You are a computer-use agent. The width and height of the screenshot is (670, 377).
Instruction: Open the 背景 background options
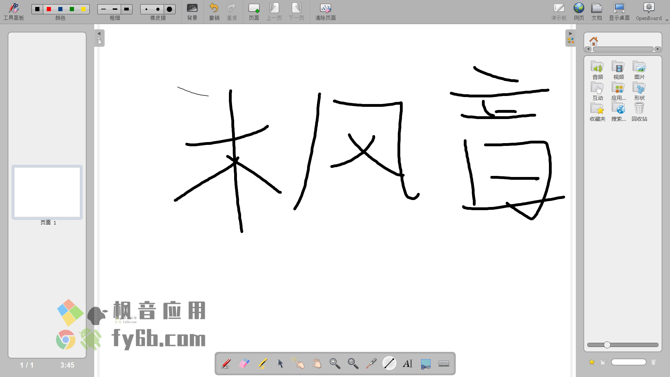(192, 12)
